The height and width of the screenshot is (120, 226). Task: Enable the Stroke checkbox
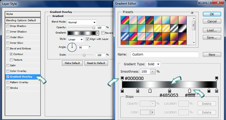point(8,88)
